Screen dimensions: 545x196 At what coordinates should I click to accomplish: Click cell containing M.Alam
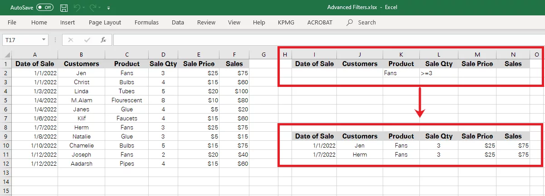pyautogui.click(x=81, y=100)
